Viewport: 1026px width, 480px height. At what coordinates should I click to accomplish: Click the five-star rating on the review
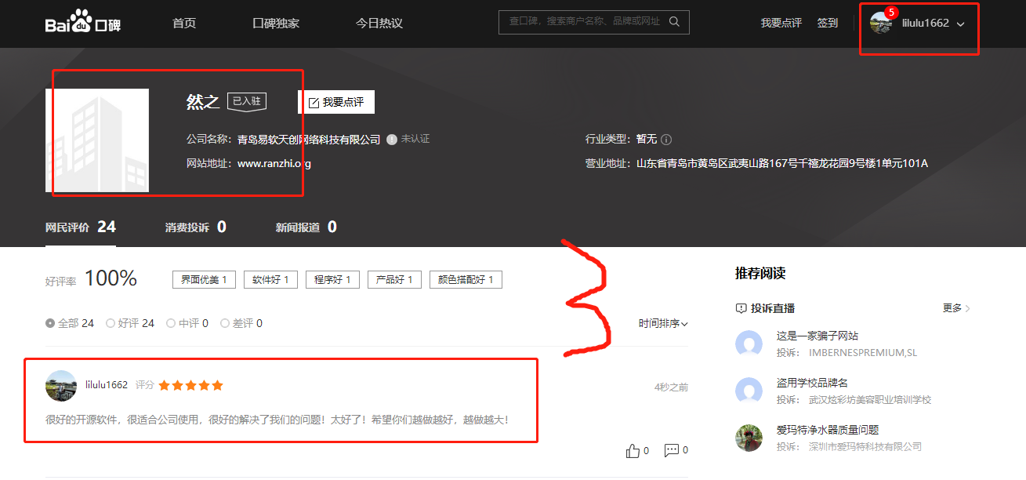[x=190, y=385]
